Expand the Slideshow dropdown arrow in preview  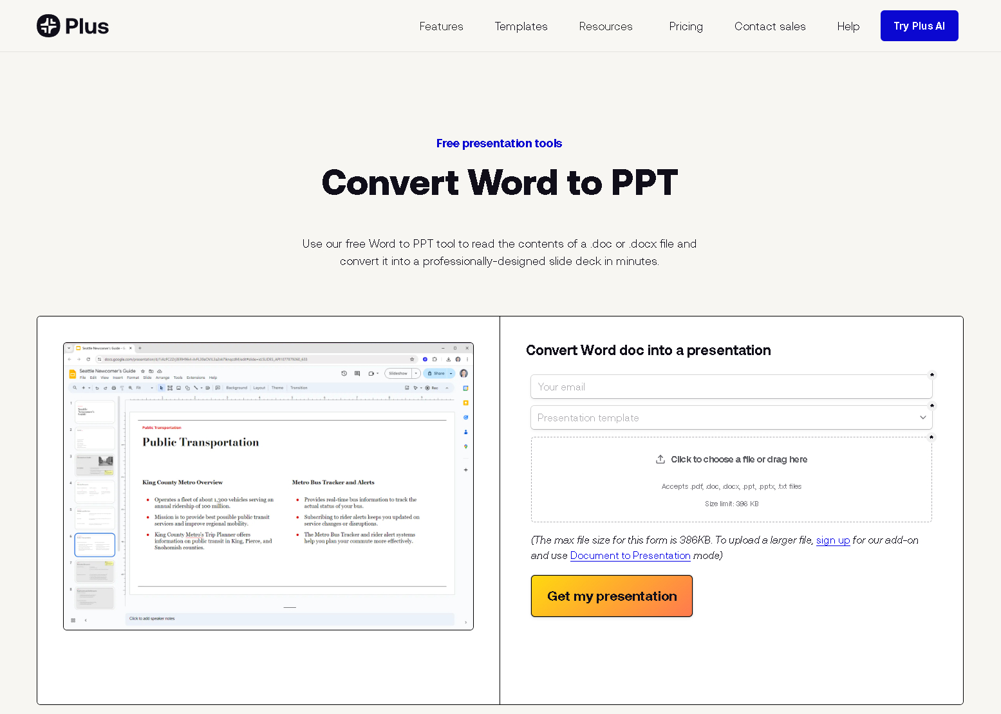point(416,373)
